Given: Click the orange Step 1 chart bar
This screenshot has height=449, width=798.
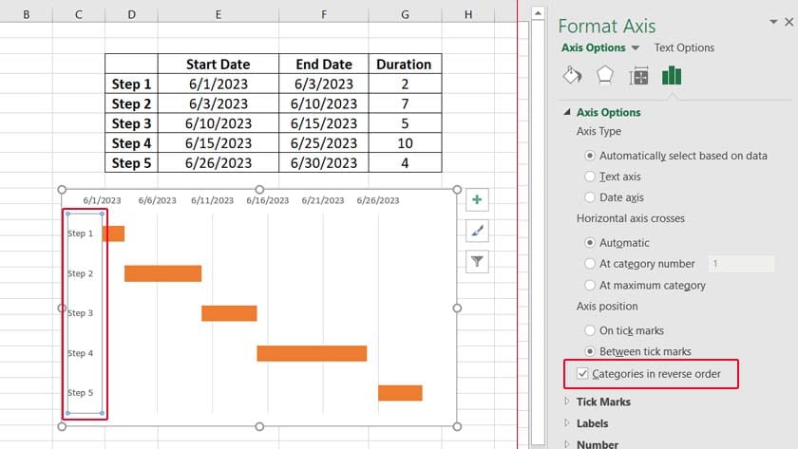Looking at the screenshot, I should click(113, 234).
